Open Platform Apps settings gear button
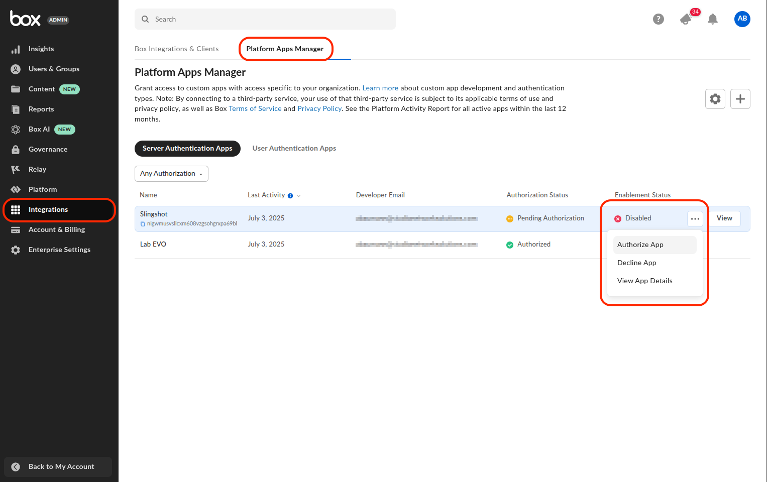This screenshot has height=482, width=767. pyautogui.click(x=715, y=99)
